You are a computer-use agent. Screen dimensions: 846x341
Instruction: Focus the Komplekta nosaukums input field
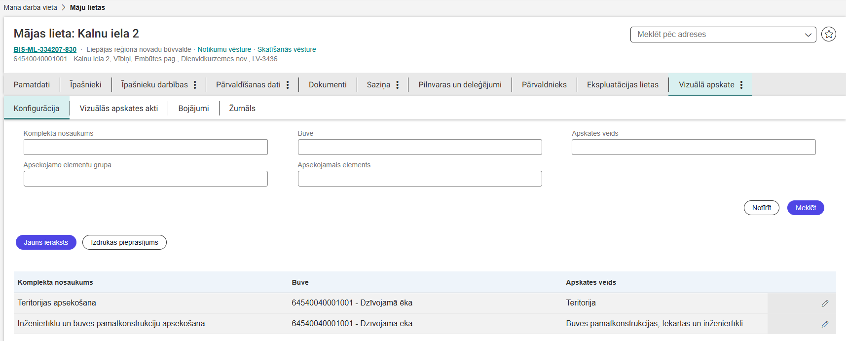click(146, 147)
